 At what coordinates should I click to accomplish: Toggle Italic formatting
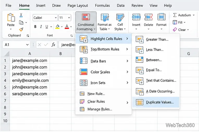click(41, 27)
